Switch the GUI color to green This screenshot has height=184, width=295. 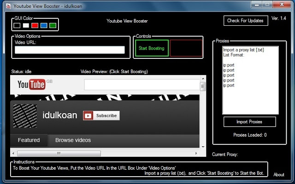53,25
